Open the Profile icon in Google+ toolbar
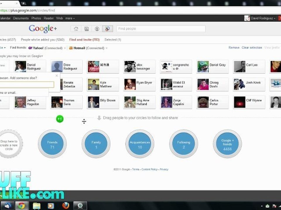 [97, 29]
